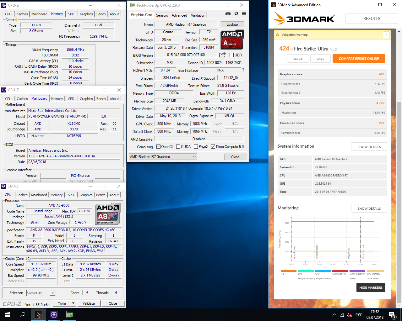
Task: Click COMPARE RESULT ONLINE button
Action: [x=359, y=59]
